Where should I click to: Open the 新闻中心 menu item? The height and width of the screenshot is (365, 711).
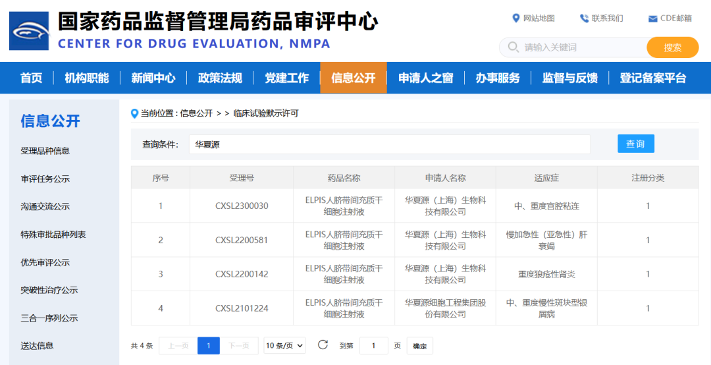tap(153, 78)
